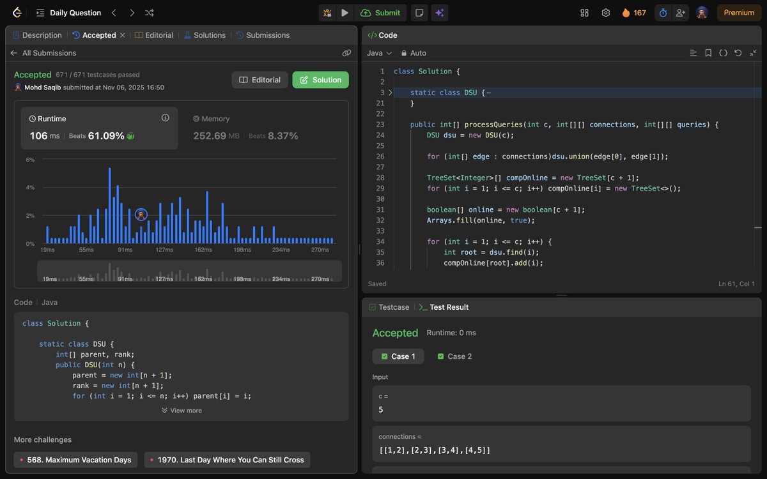Click the '671 / 671 testcases passed' text
This screenshot has width=767, height=479.
tap(98, 75)
